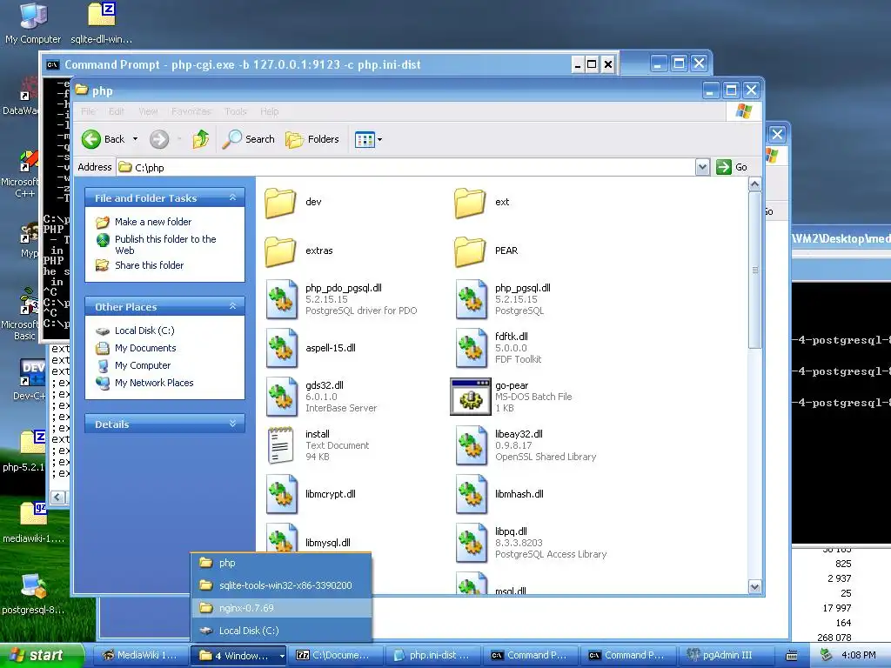The height and width of the screenshot is (668, 891).
Task: Toggle the Folders pane button
Action: pyautogui.click(x=312, y=139)
